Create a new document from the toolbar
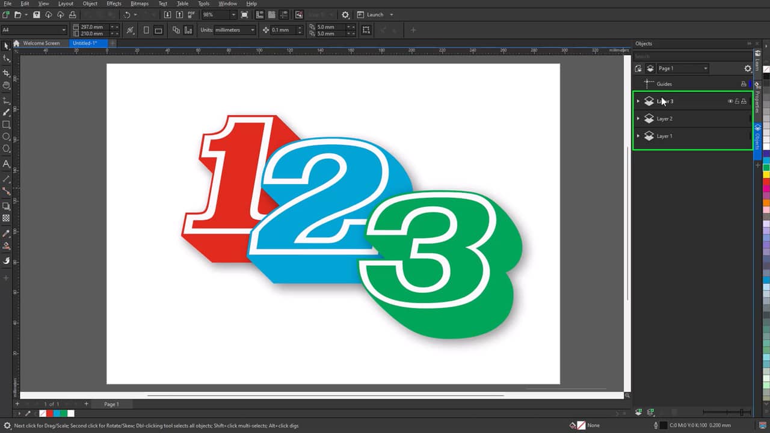 (x=5, y=14)
